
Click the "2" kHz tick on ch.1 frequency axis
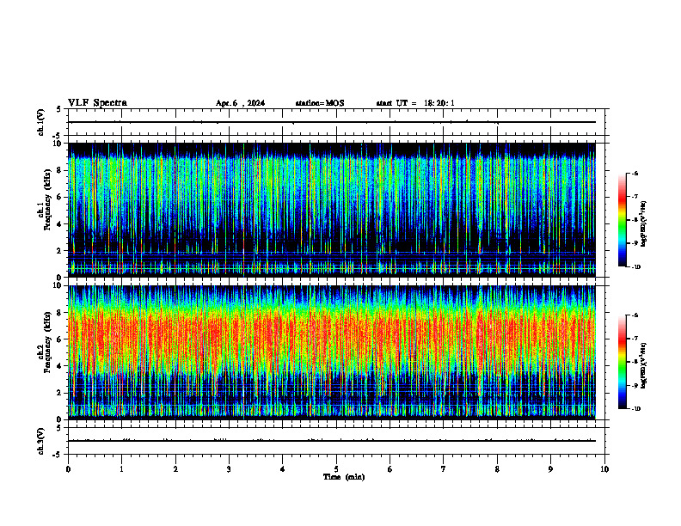coord(61,251)
